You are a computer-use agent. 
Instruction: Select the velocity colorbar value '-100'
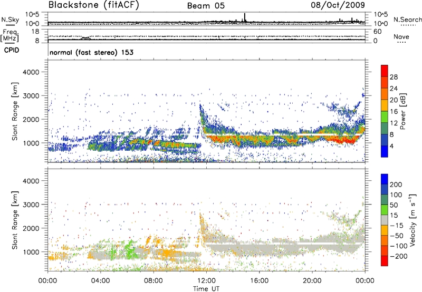click(399, 246)
